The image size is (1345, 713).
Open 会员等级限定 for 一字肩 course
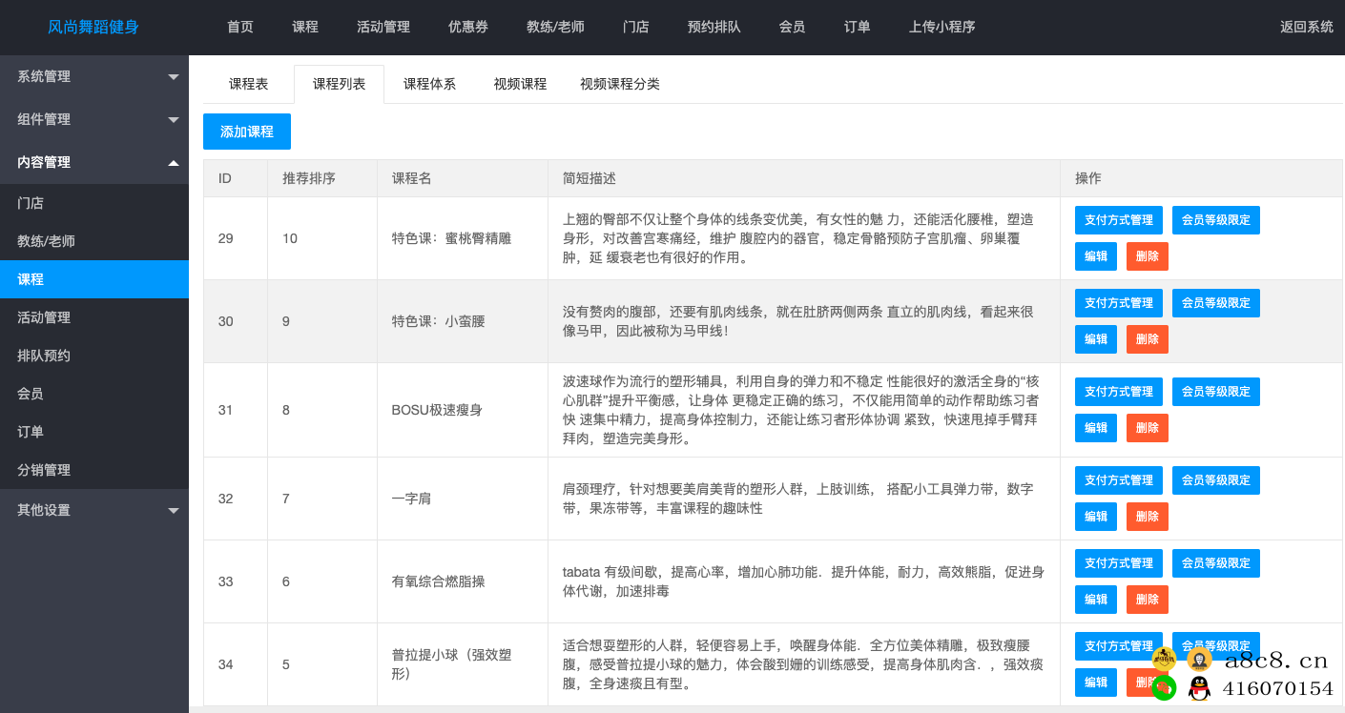pos(1216,480)
